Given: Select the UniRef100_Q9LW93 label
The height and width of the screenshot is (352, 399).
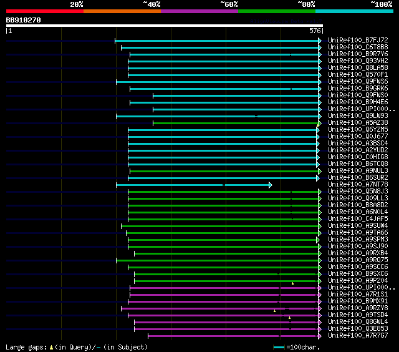Looking at the screenshot, I should [x=358, y=116].
